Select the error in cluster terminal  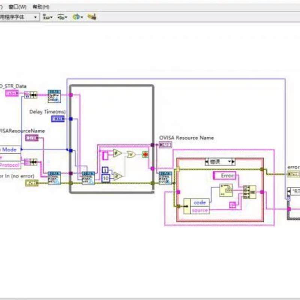[x=32, y=183]
